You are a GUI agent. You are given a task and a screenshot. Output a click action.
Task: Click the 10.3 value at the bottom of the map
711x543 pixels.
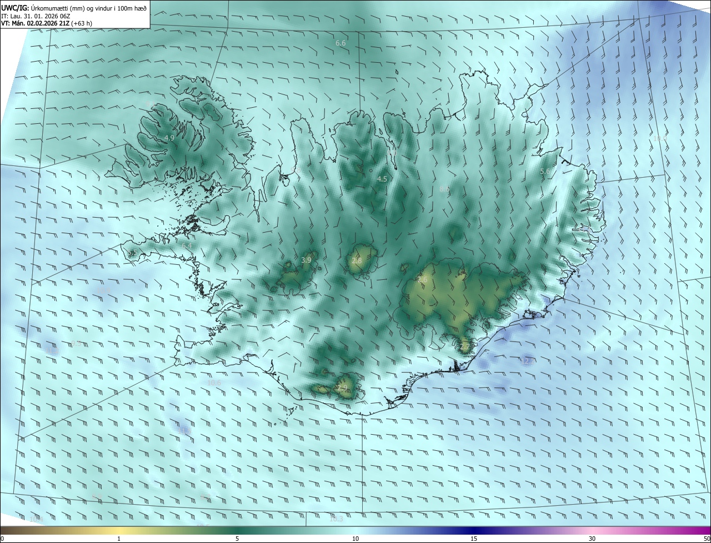point(336,519)
